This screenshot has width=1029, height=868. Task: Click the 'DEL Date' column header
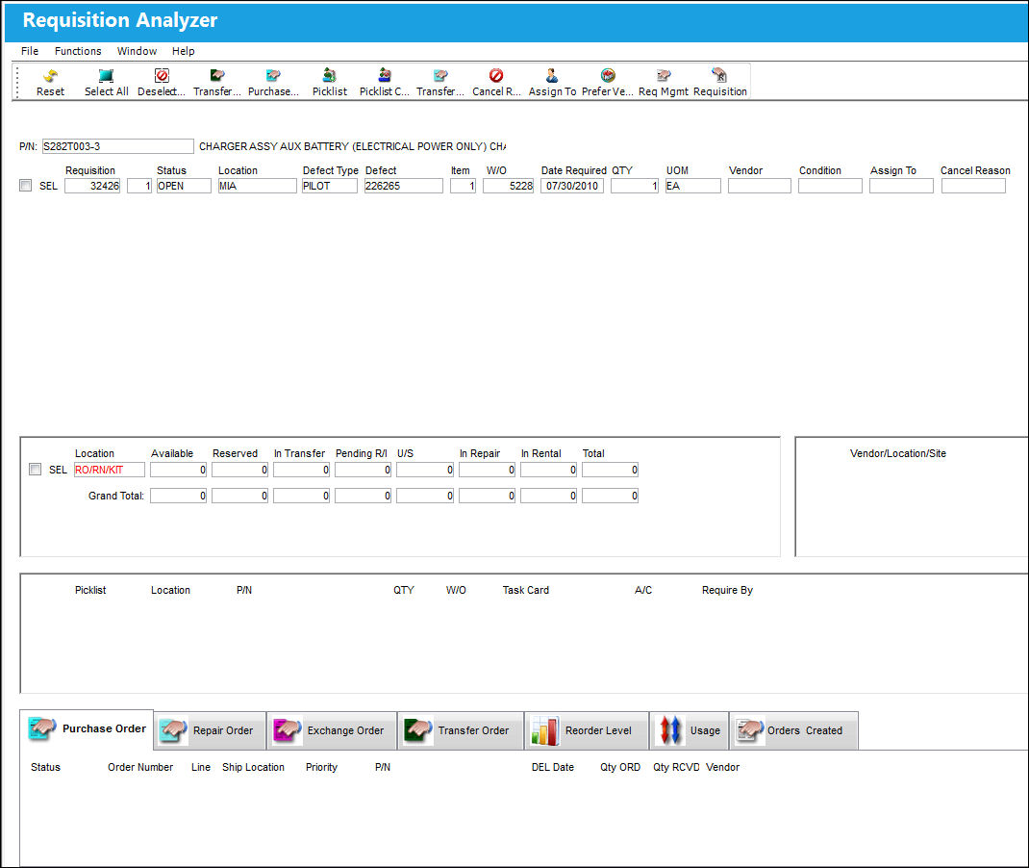coord(553,767)
